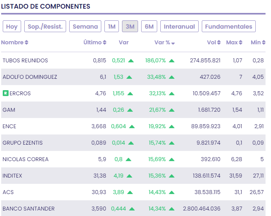Image resolution: width=271 pixels, height=216 pixels.
Task: Open NICOLAS CORREA stock link
Action: [25, 159]
